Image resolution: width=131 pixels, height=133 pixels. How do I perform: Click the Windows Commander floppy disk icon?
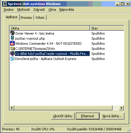pos(12,43)
